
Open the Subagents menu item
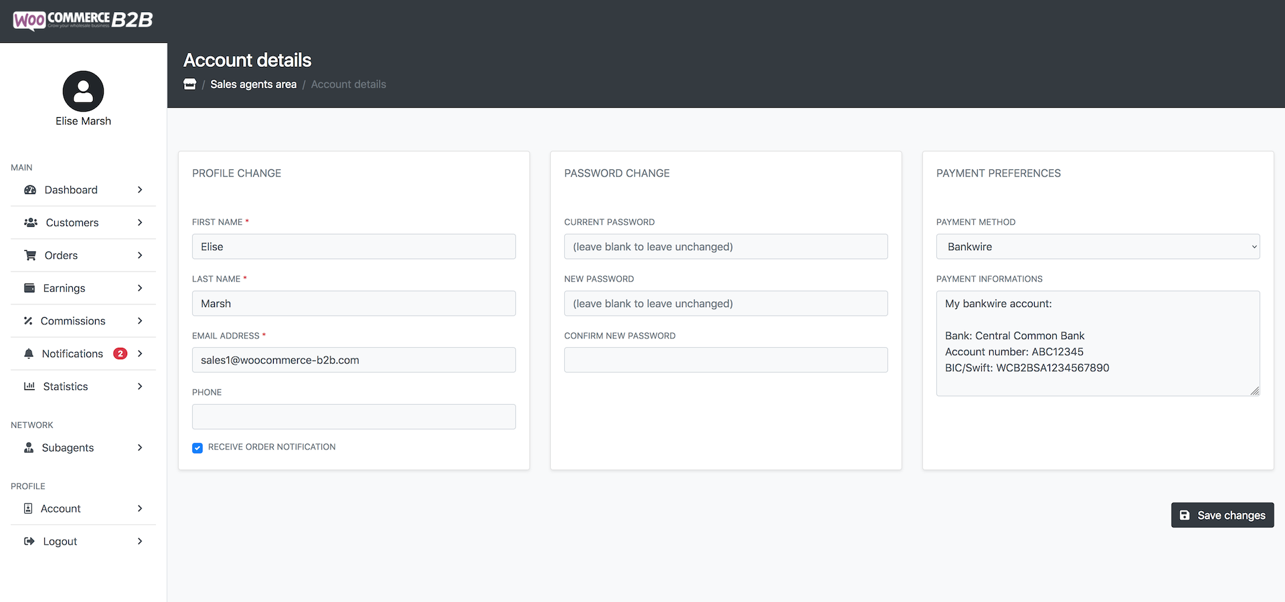[x=84, y=447]
